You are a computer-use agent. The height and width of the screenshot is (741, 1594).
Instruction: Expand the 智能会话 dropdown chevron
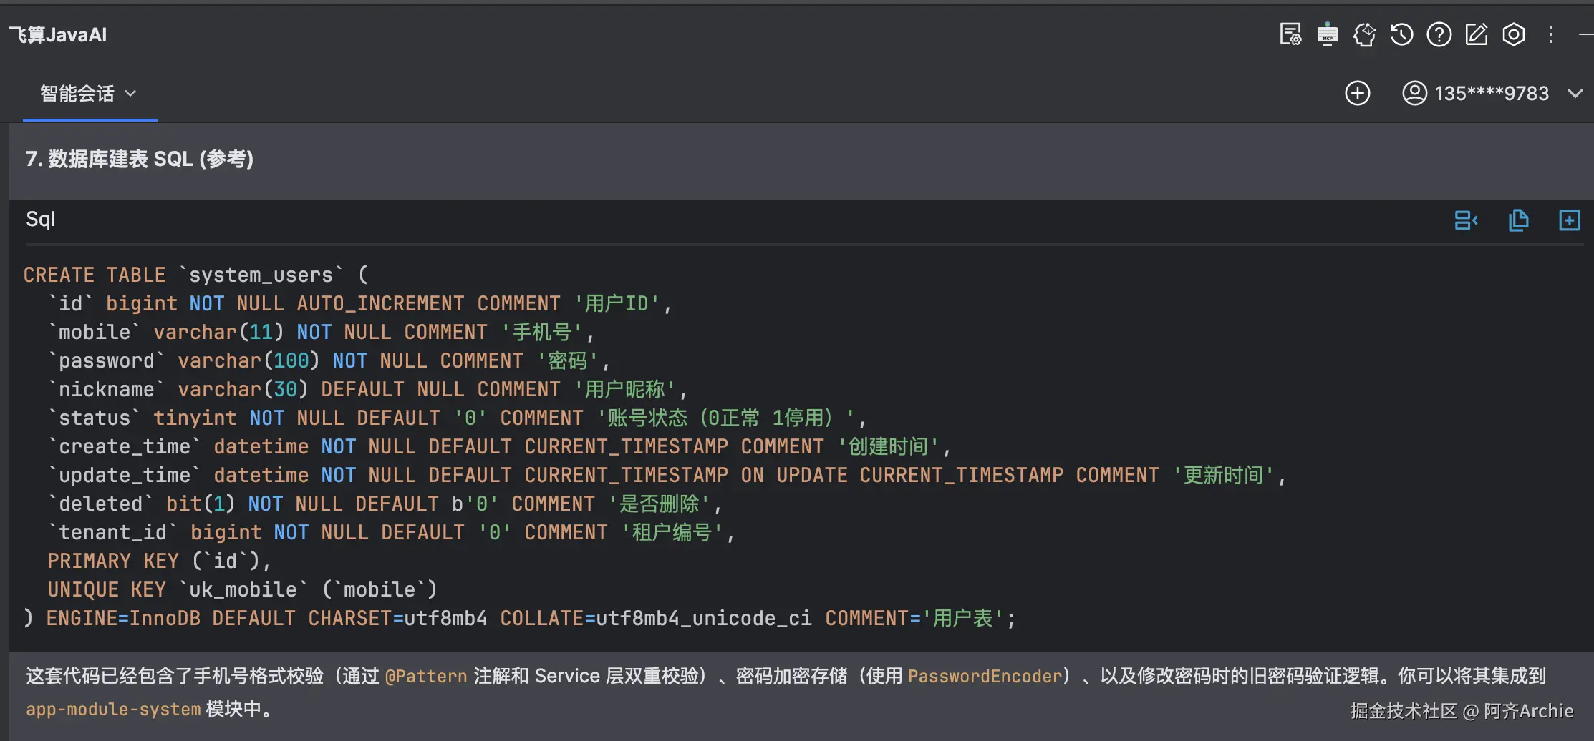point(130,94)
